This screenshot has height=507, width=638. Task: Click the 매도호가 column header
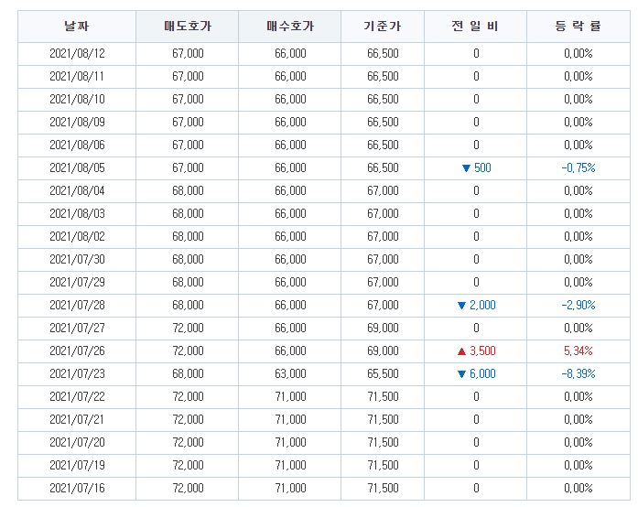pyautogui.click(x=187, y=27)
